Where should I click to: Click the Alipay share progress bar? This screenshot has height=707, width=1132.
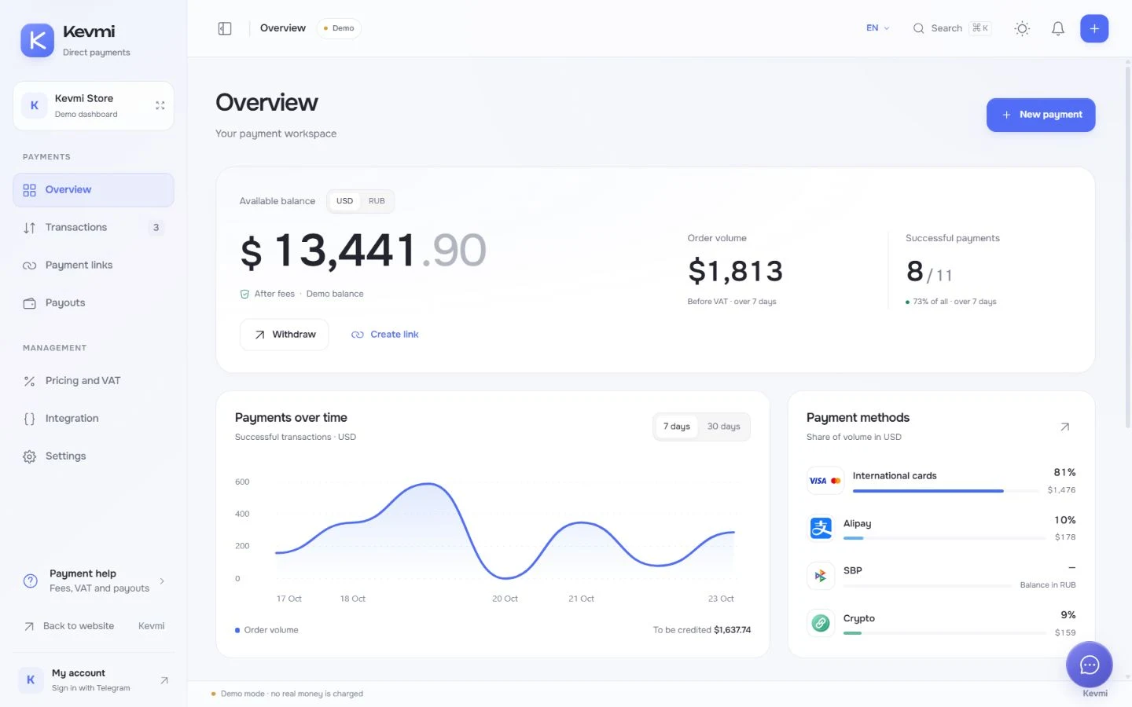(944, 538)
